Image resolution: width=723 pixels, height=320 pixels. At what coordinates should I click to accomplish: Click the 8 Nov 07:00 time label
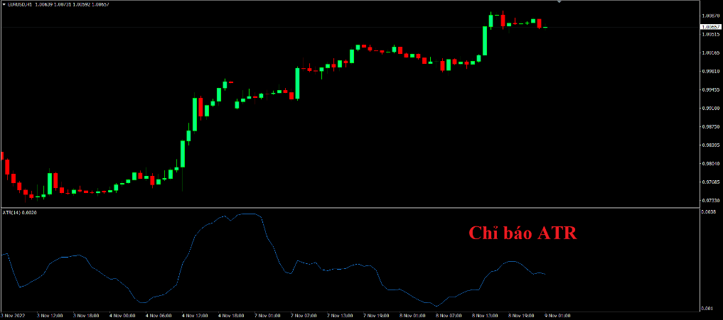pos(449,316)
